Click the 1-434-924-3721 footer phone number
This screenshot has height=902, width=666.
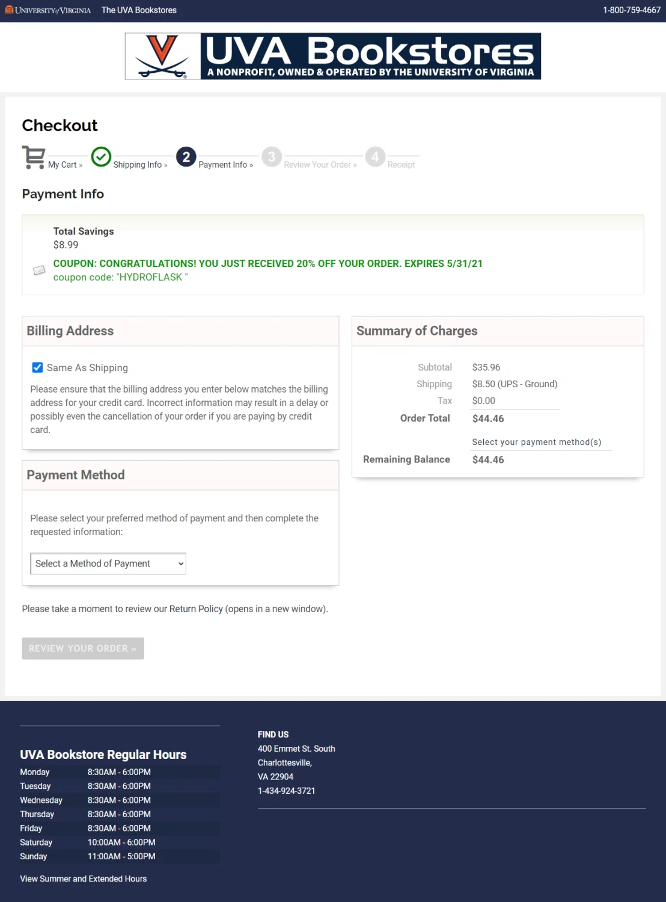[x=286, y=791]
